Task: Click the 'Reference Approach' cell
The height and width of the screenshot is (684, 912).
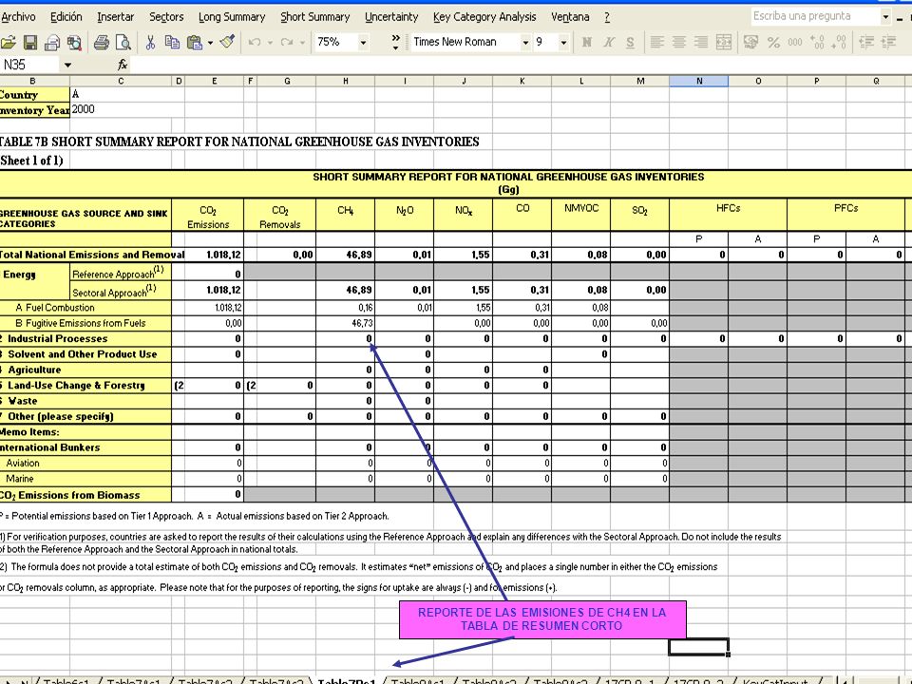Action: 121,273
